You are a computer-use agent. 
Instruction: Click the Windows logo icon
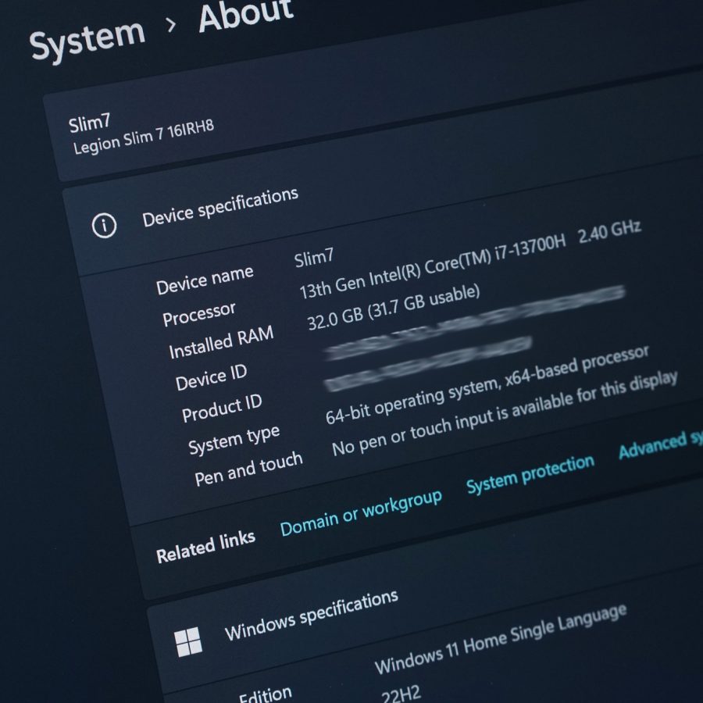click(x=188, y=642)
